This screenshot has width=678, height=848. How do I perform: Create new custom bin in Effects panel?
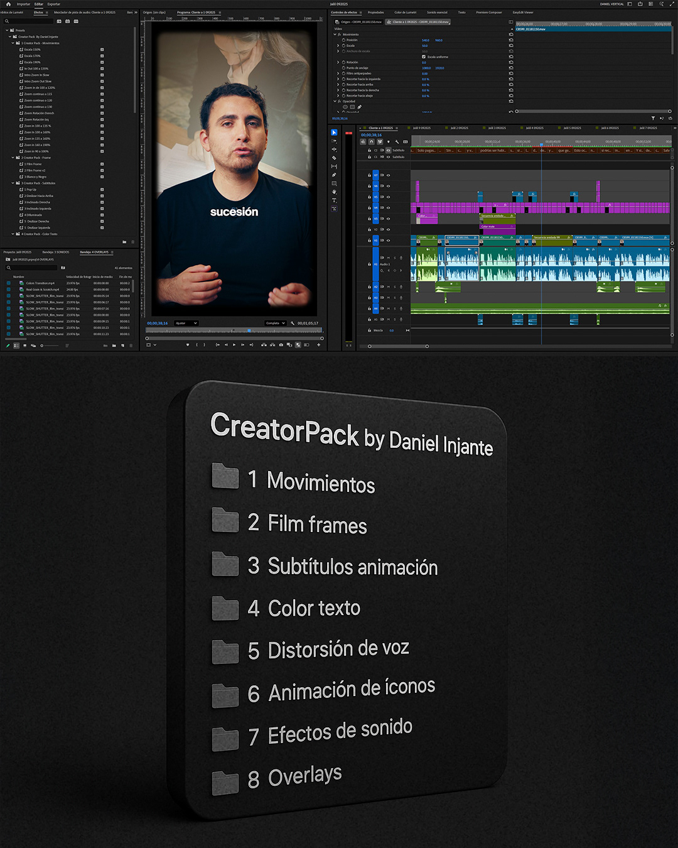click(124, 242)
